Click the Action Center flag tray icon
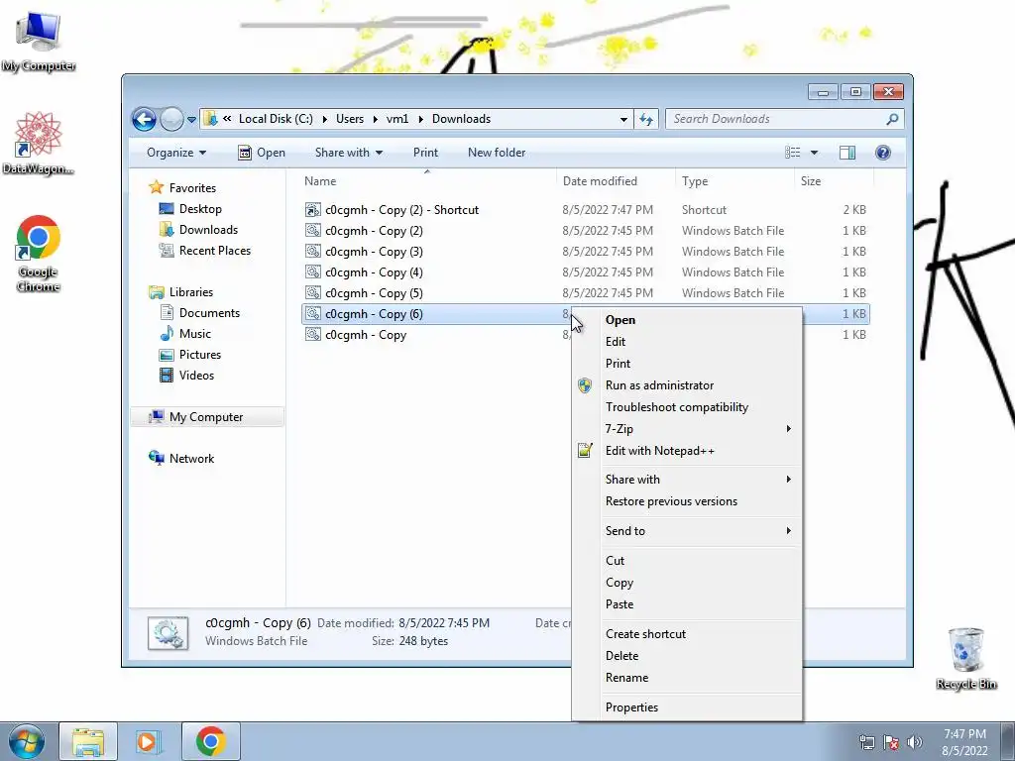Image resolution: width=1015 pixels, height=761 pixels. coord(891,742)
